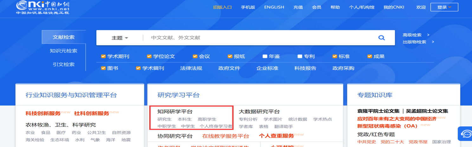The width and height of the screenshot is (472, 147).
Task: Open 出版物检索 publication search link
Action: point(414,42)
